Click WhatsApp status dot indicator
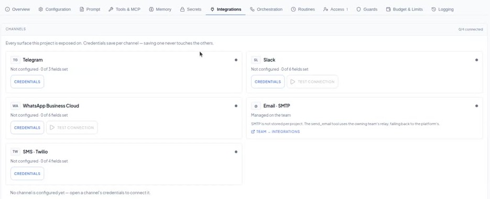This screenshot has width=490, height=199. point(236,106)
